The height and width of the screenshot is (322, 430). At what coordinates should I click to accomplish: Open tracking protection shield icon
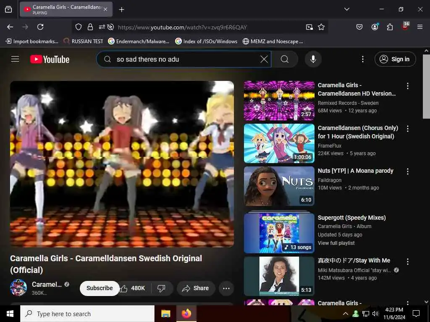click(79, 27)
